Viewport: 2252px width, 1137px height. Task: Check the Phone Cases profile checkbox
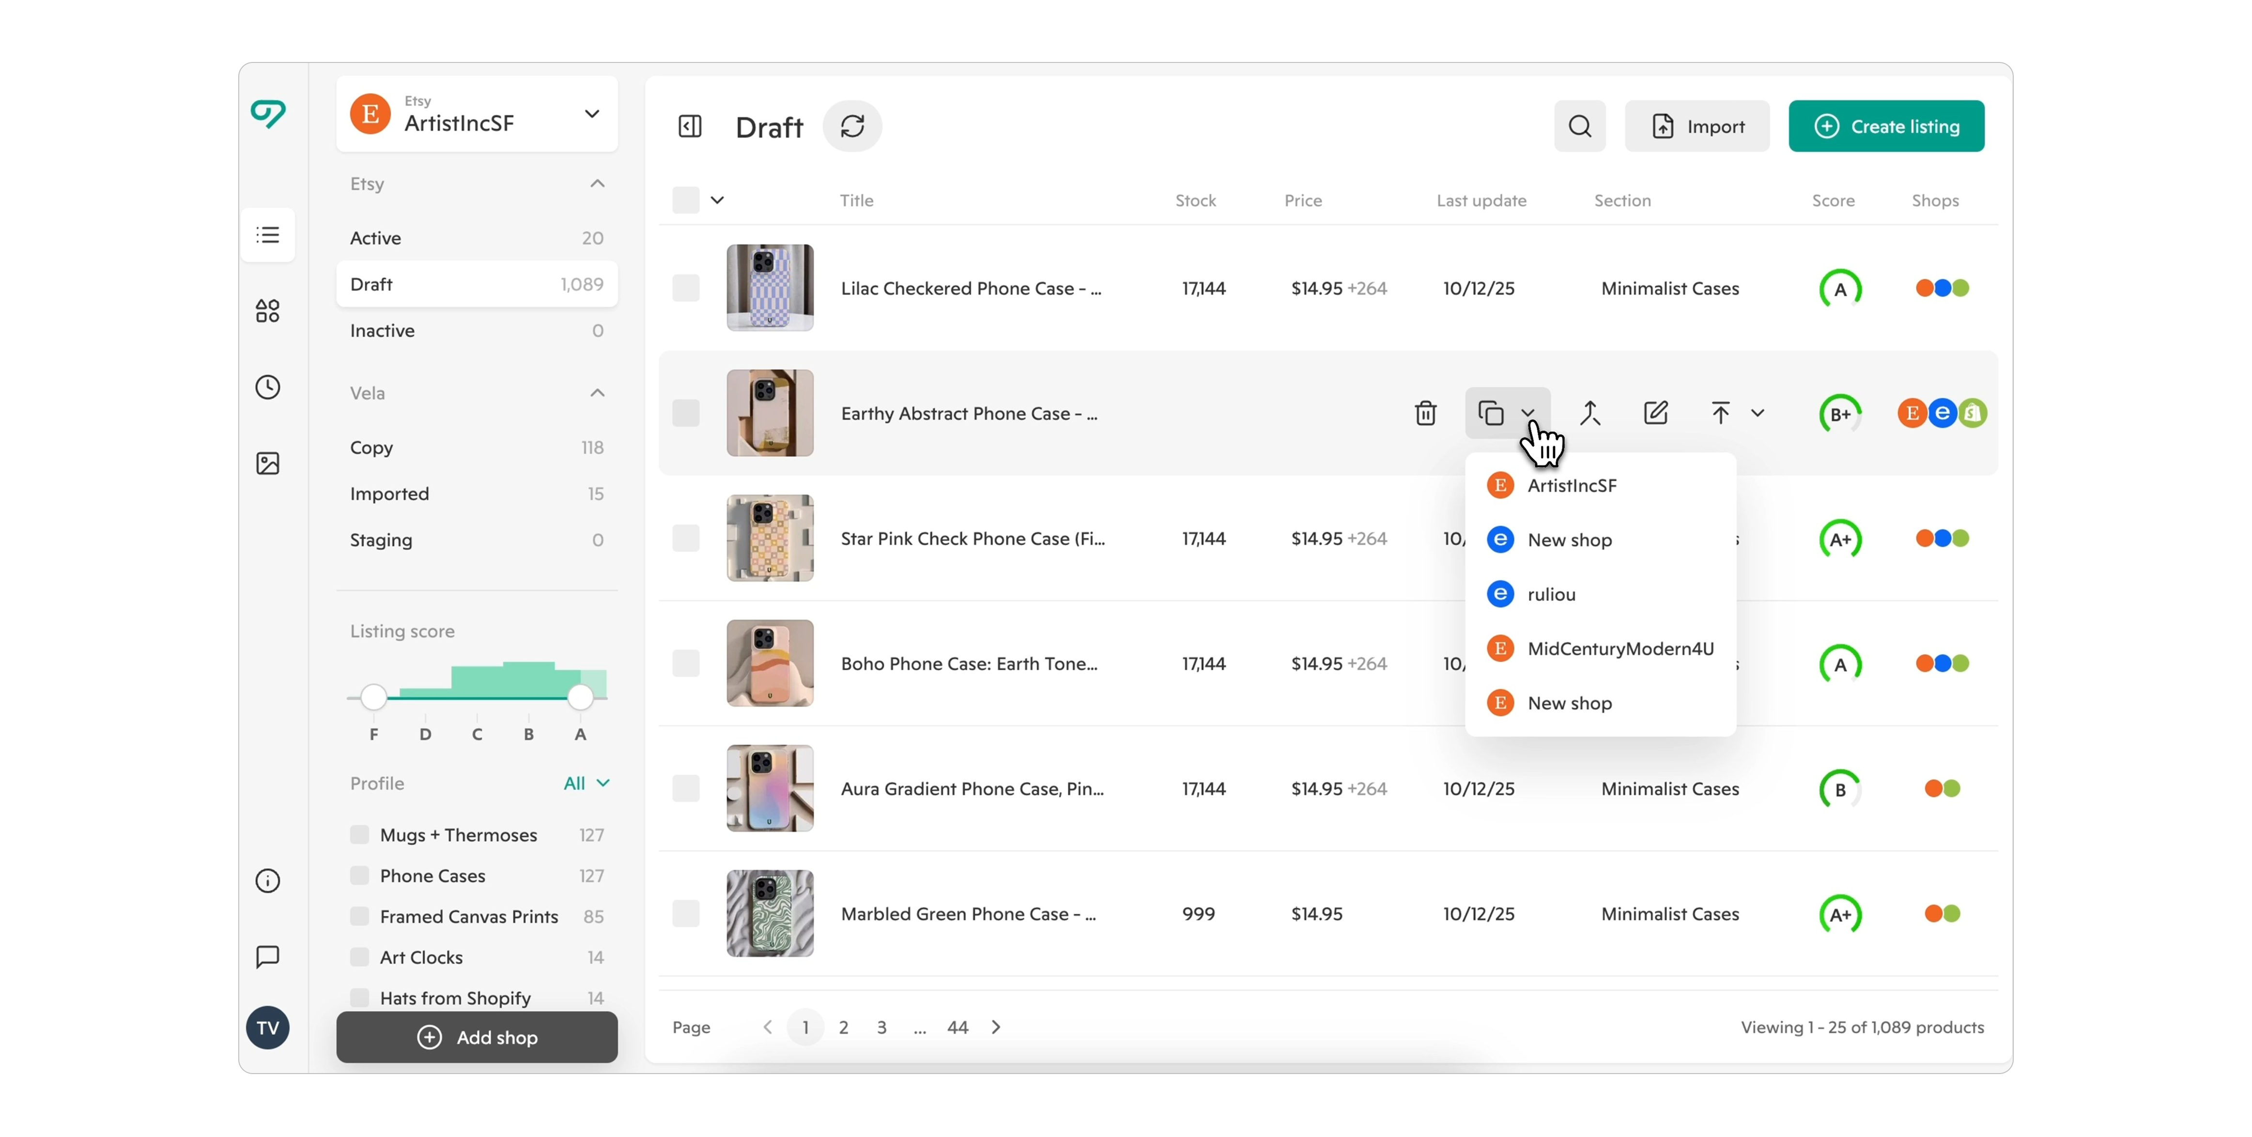(359, 875)
